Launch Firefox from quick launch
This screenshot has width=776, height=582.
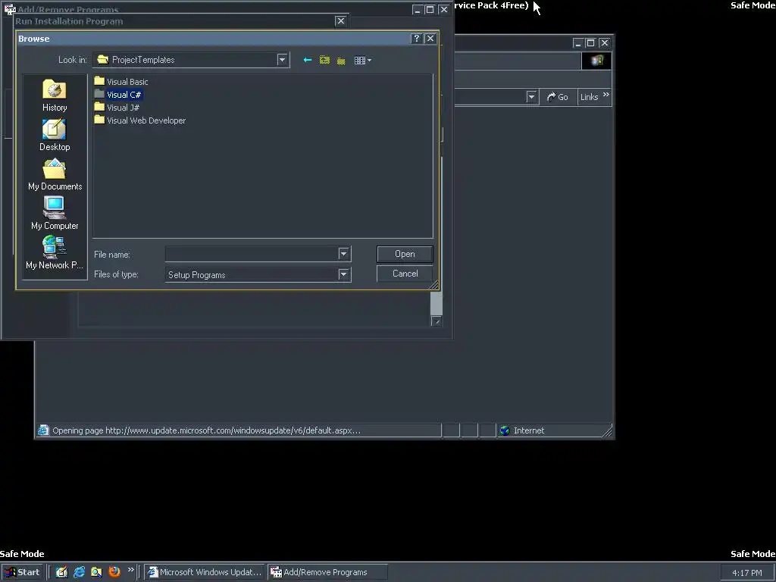[114, 572]
